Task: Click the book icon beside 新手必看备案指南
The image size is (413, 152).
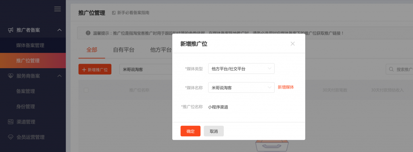Action: (x=114, y=12)
